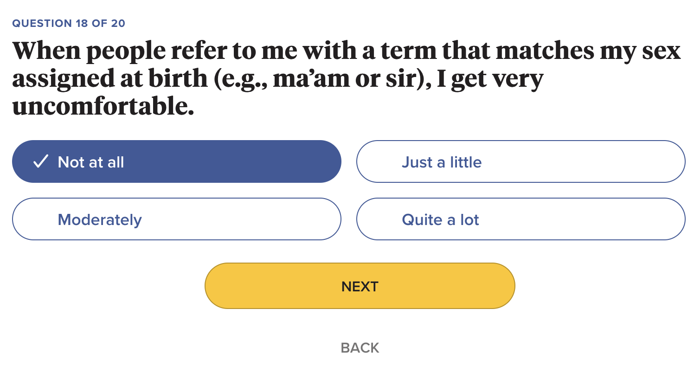Toggle the "Just a little" answer pill
Screen dimensions: 694x386
(x=520, y=161)
